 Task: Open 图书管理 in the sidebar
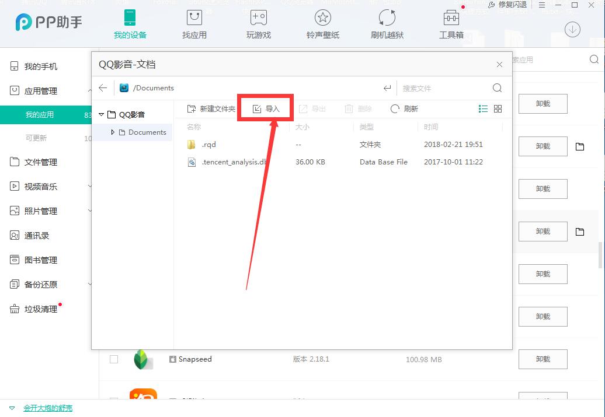33,260
